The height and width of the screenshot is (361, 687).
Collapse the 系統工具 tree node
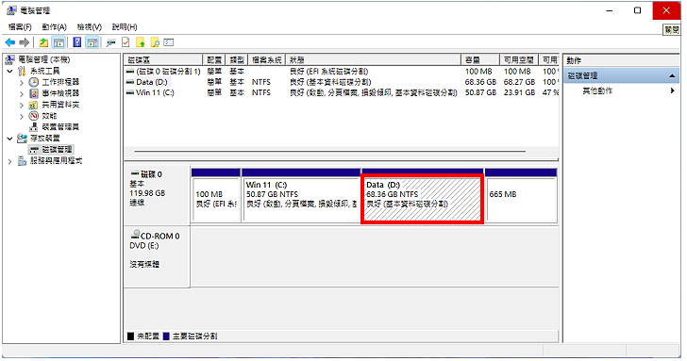(10, 71)
